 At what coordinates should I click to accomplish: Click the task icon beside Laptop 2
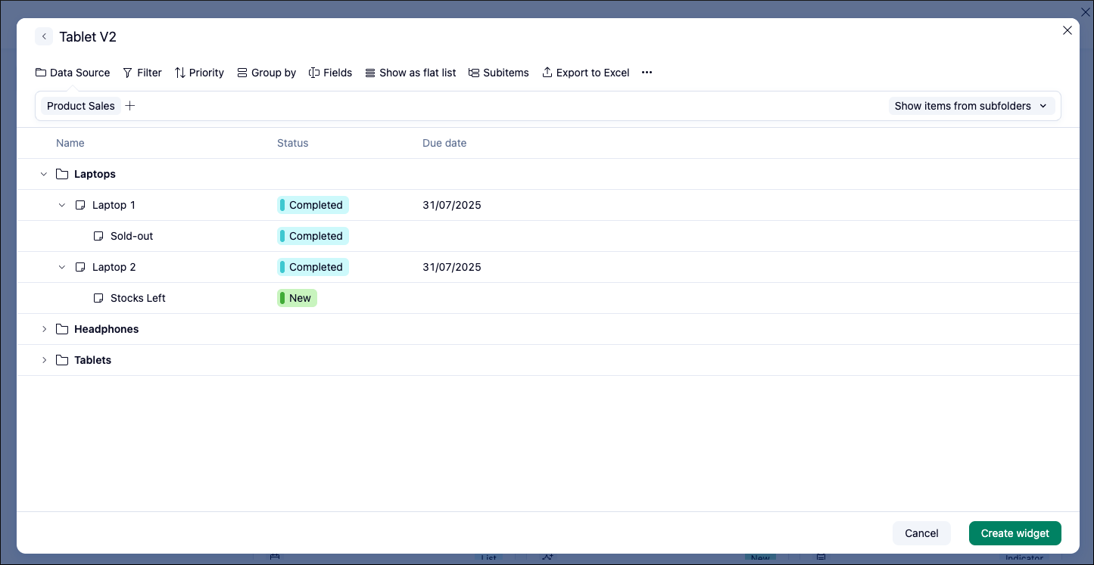[x=80, y=267]
